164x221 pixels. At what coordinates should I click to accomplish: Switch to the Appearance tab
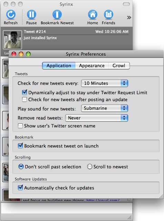92,66
